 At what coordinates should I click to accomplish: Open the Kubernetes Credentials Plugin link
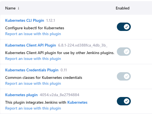(32, 70)
